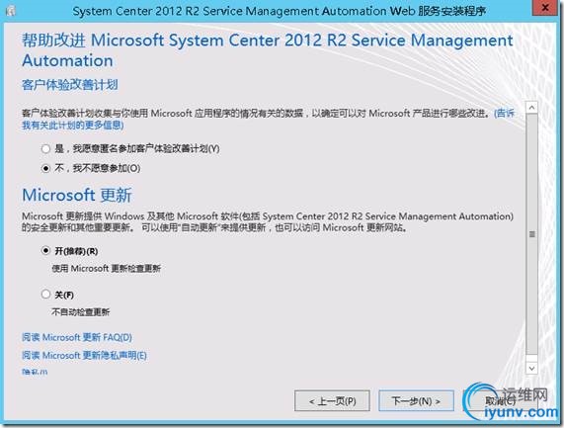Viewport: 564px width, 428px height.
Task: Go back with 上一页(P) button
Action: click(x=332, y=400)
